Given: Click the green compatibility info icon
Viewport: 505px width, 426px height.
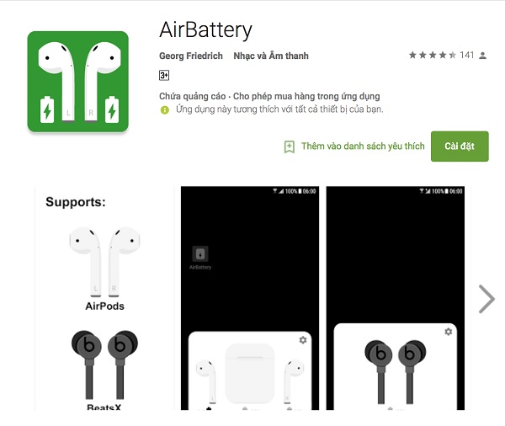Looking at the screenshot, I should (165, 110).
